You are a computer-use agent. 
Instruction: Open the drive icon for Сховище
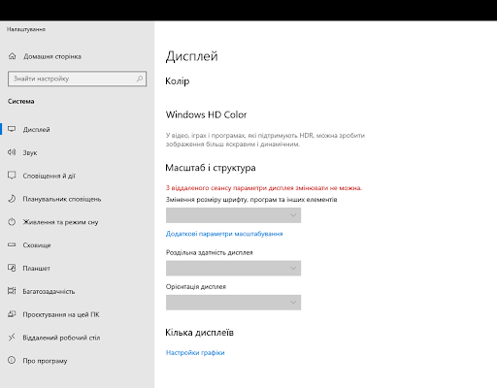12,244
